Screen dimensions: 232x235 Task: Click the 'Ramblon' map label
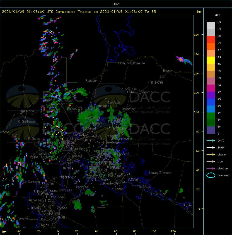click(x=91, y=81)
